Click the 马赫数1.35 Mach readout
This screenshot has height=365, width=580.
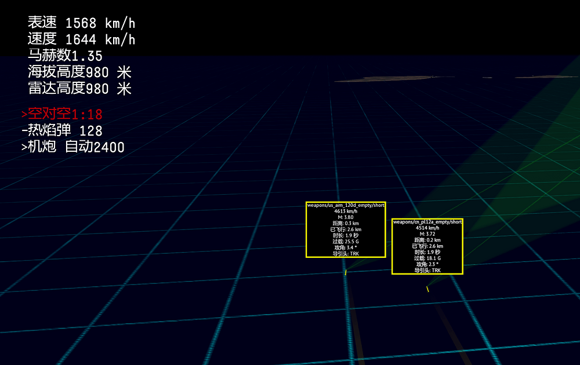coord(65,56)
